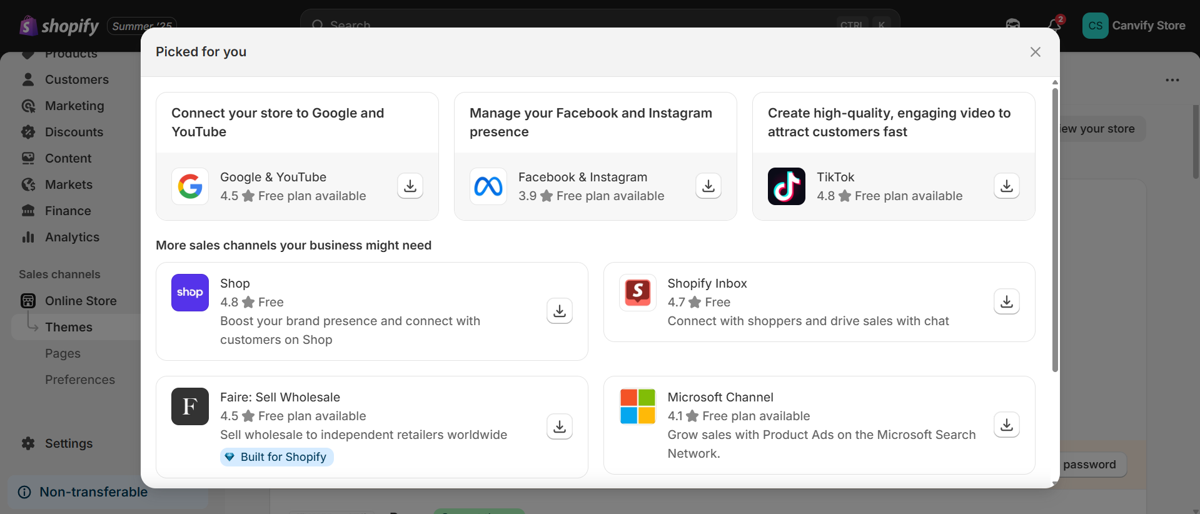The width and height of the screenshot is (1200, 514).
Task: Click the TikTok install download icon
Action: pos(1007,186)
